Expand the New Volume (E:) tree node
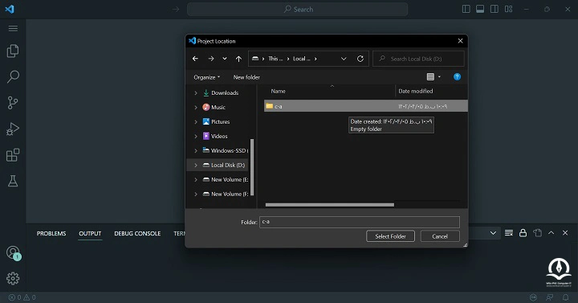Image resolution: width=578 pixels, height=303 pixels. pos(196,179)
